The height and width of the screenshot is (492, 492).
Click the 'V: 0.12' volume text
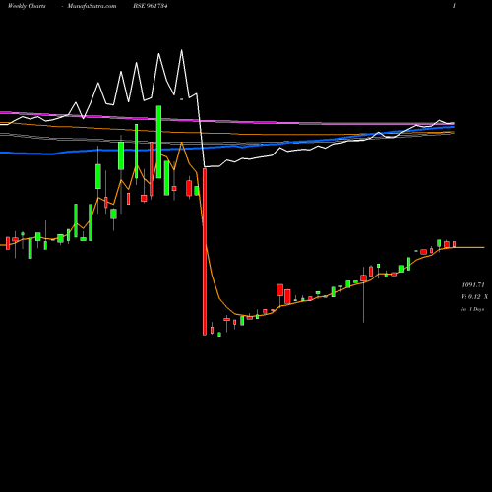471,297
